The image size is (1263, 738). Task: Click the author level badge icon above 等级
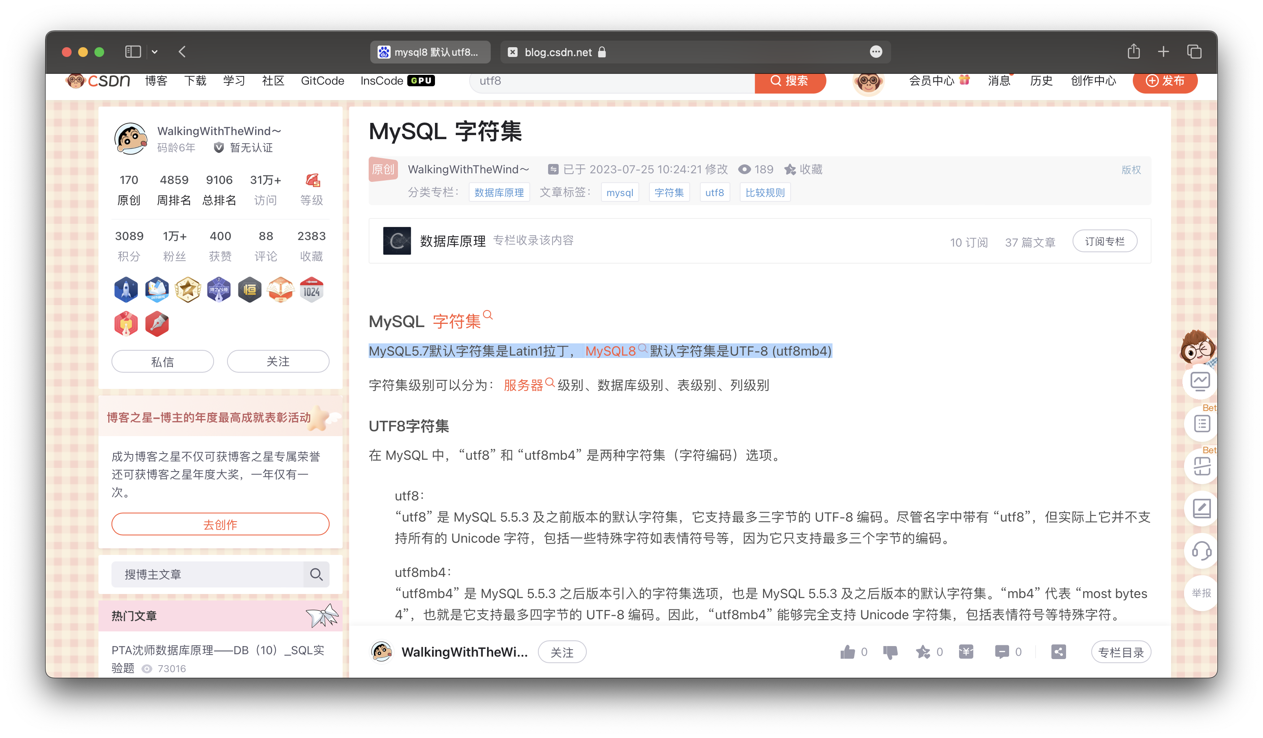pos(313,180)
